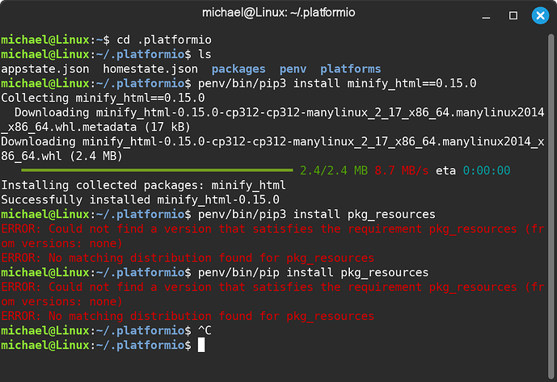Click the 'packages' directory name
This screenshot has width=557, height=382.
click(238, 69)
